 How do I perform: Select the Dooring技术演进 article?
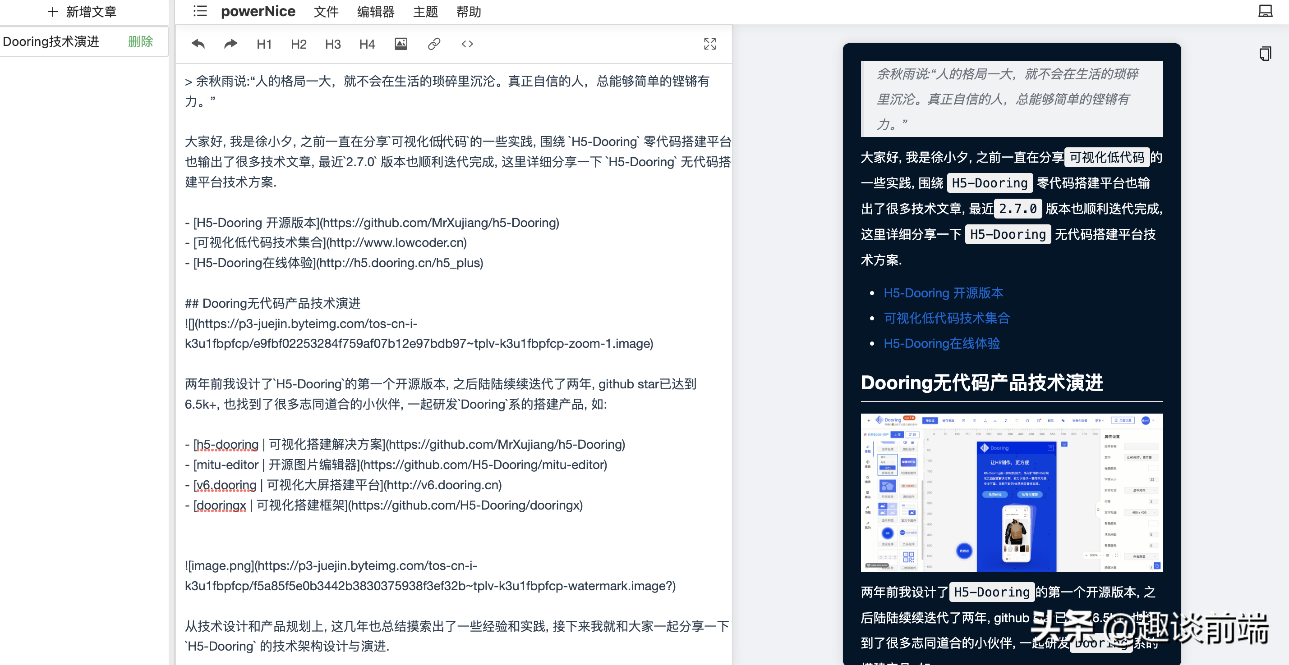click(51, 41)
